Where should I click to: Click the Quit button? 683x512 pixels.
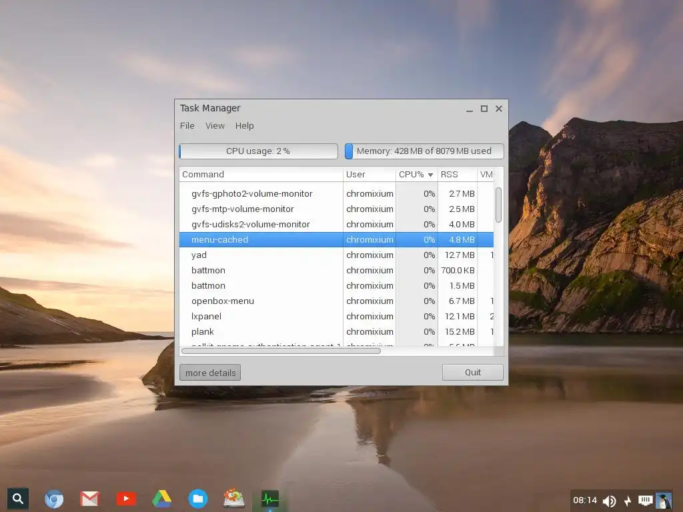(473, 372)
